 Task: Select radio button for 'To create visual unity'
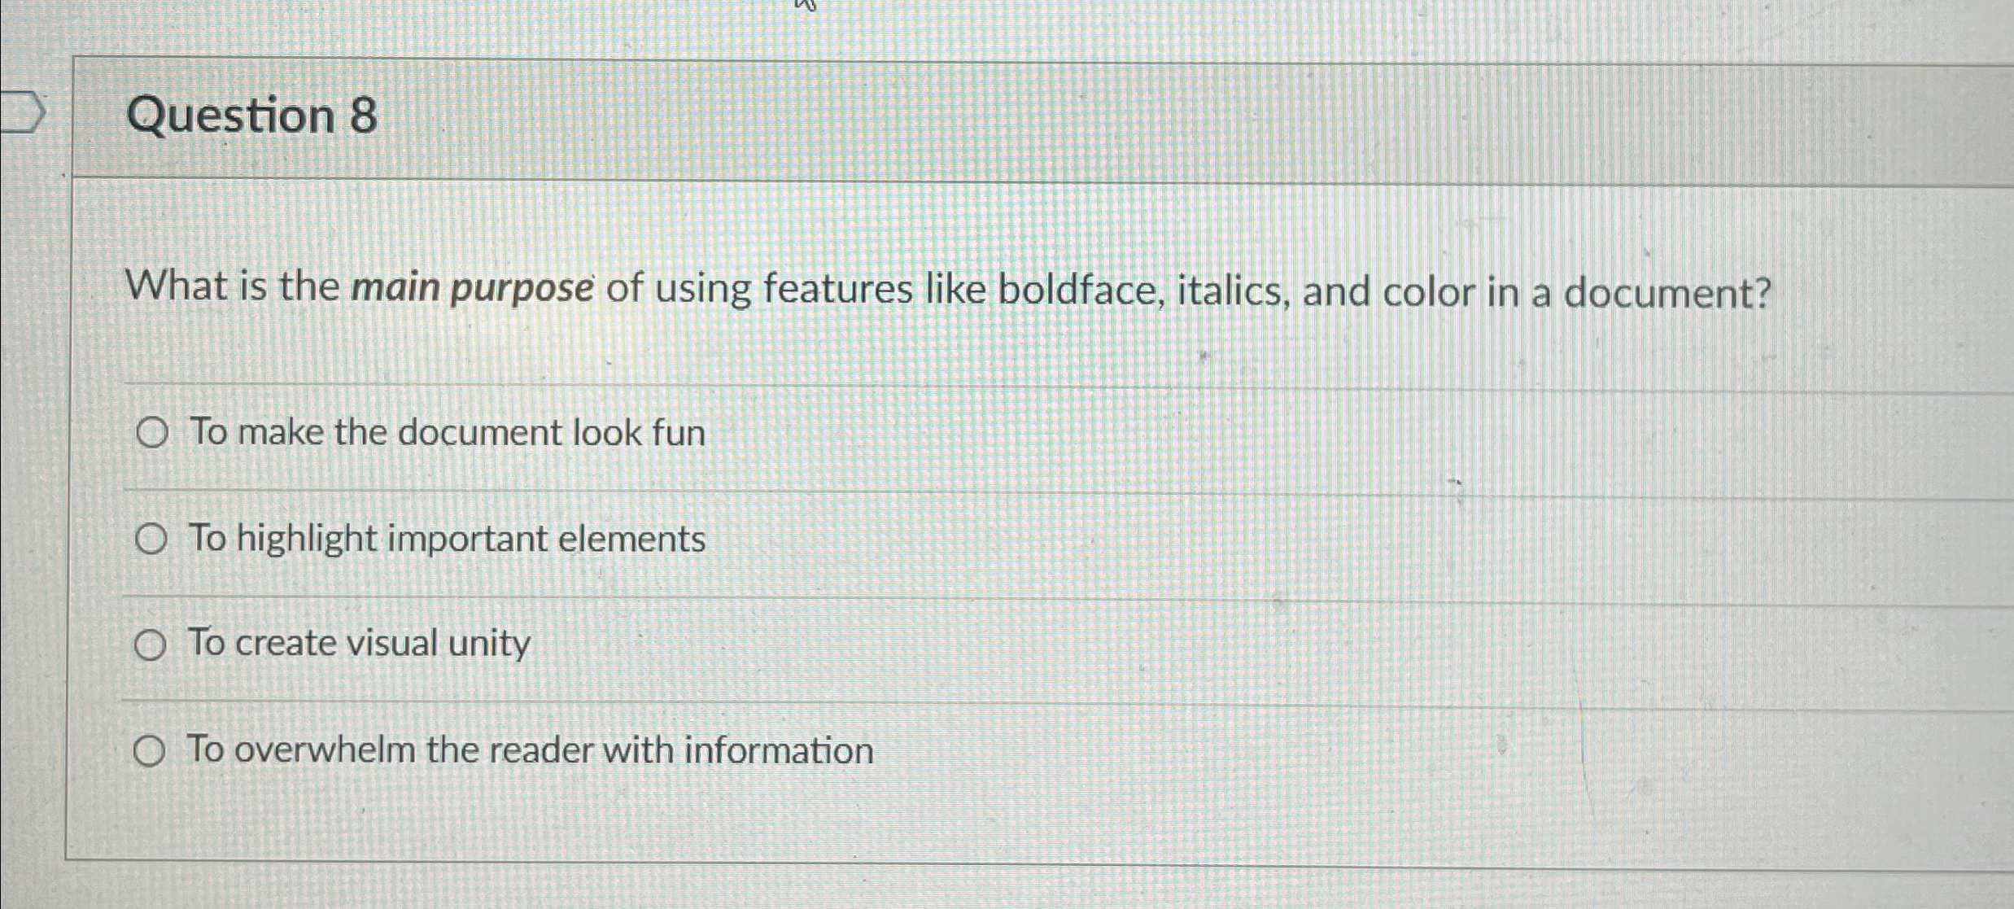(x=151, y=644)
